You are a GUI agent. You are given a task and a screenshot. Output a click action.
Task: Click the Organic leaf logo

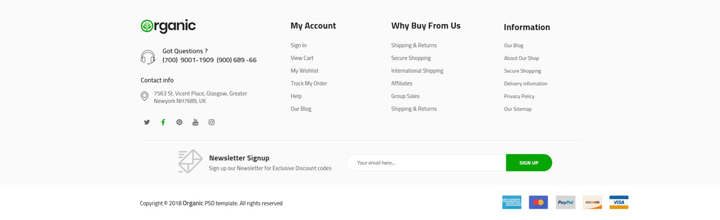[168, 26]
